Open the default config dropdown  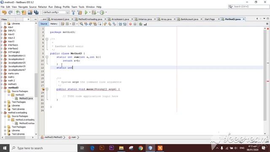[56, 12]
